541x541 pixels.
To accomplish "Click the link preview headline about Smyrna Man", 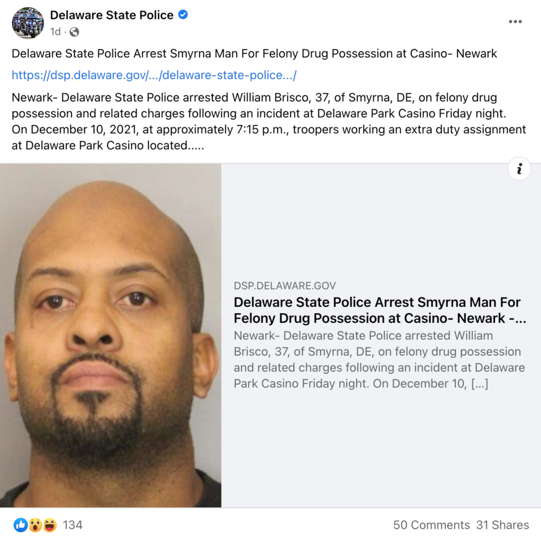I will point(380,310).
